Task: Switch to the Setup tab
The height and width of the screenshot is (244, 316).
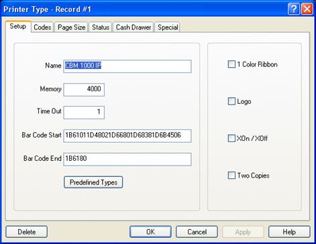Action: pos(18,26)
